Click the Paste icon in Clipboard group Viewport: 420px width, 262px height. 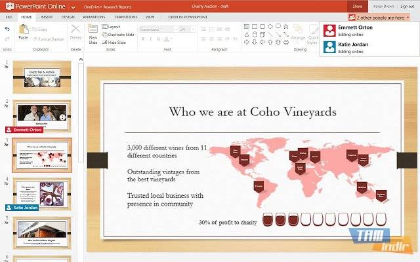(x=23, y=32)
